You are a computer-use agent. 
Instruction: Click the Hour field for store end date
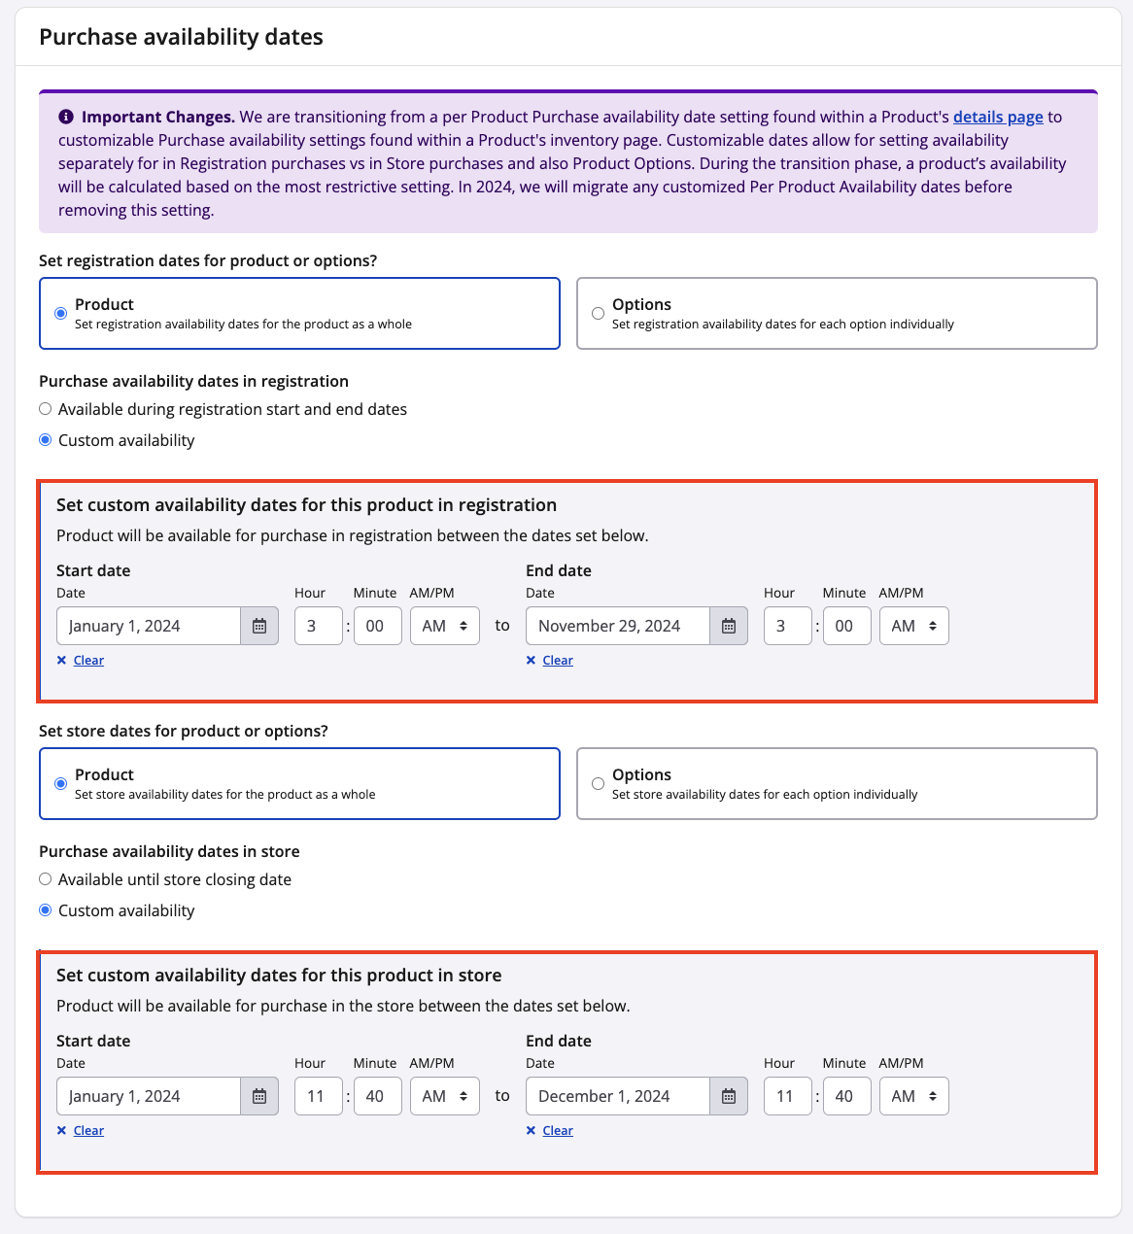[787, 1096]
